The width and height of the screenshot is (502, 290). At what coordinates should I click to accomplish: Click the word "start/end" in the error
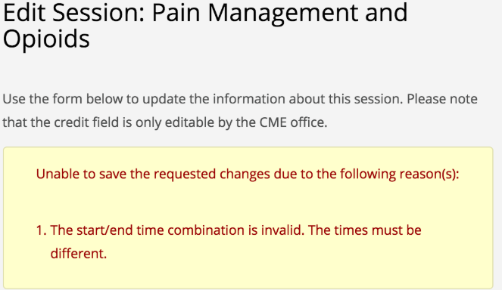(104, 230)
